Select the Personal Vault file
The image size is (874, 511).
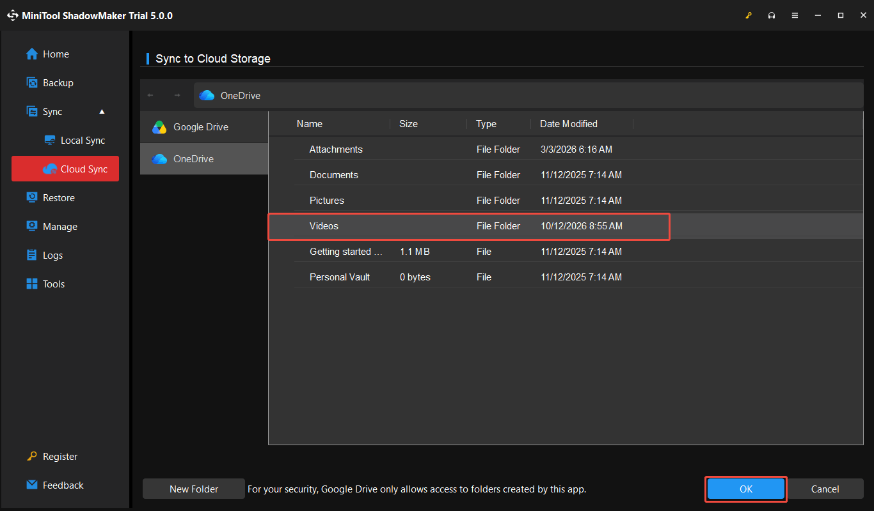point(566,277)
